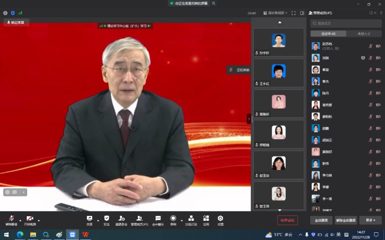This screenshot has width=385, height=240.
Task: Collapse the thumbnail strip with the side chevron
Action: (249, 119)
